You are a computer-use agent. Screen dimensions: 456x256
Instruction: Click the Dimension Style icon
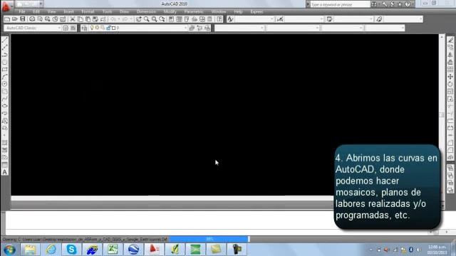tap(280, 19)
